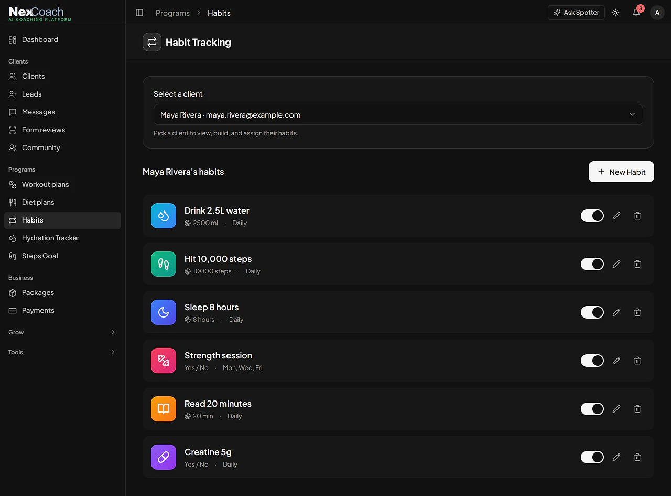Click the purple pill Creatine icon

pyautogui.click(x=164, y=457)
